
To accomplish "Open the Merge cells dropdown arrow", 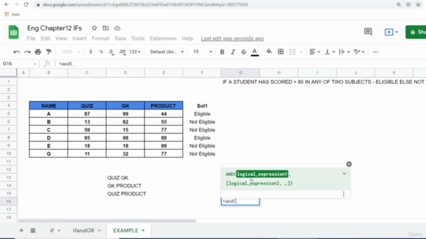I will coord(300,52).
